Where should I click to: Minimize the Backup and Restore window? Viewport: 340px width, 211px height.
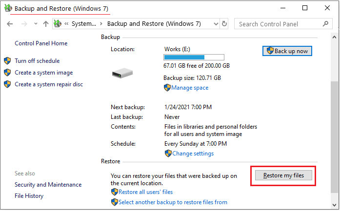click(x=283, y=8)
